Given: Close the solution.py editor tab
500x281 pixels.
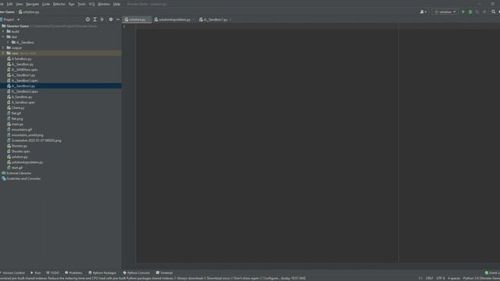Looking at the screenshot, I should point(148,20).
